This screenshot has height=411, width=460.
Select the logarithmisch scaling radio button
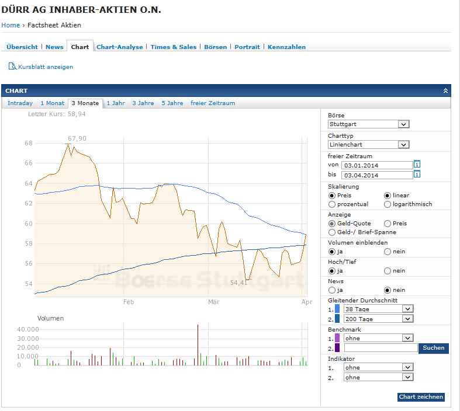[x=388, y=204]
